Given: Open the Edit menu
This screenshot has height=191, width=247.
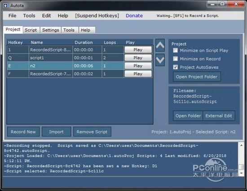Looking at the screenshot, I should click(x=46, y=16).
